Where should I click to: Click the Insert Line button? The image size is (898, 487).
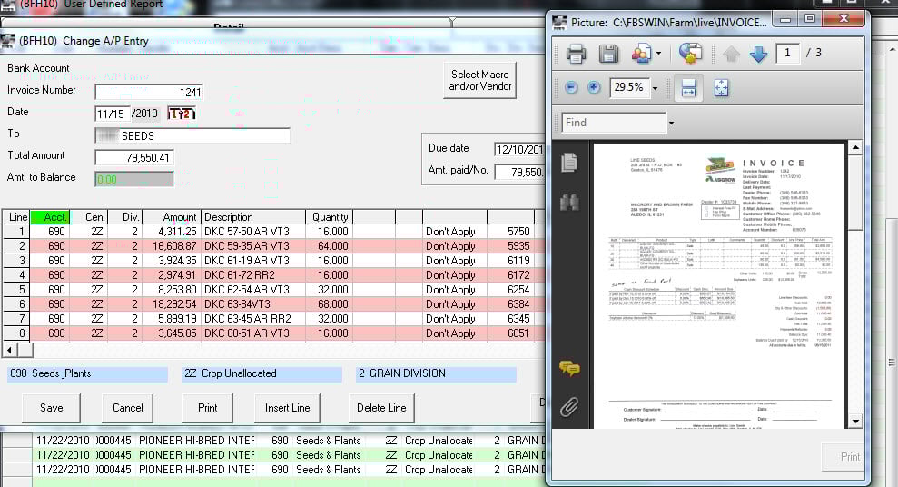click(x=288, y=408)
